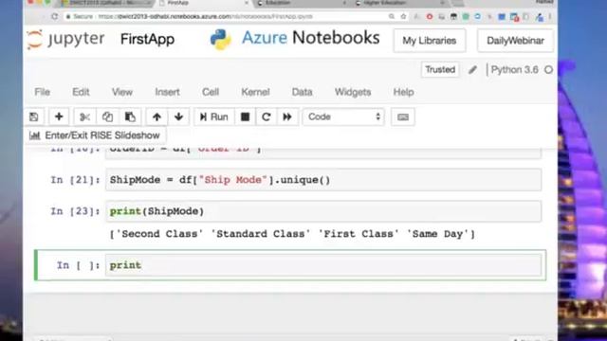Open the Edit menu
607x341 pixels.
coord(81,92)
